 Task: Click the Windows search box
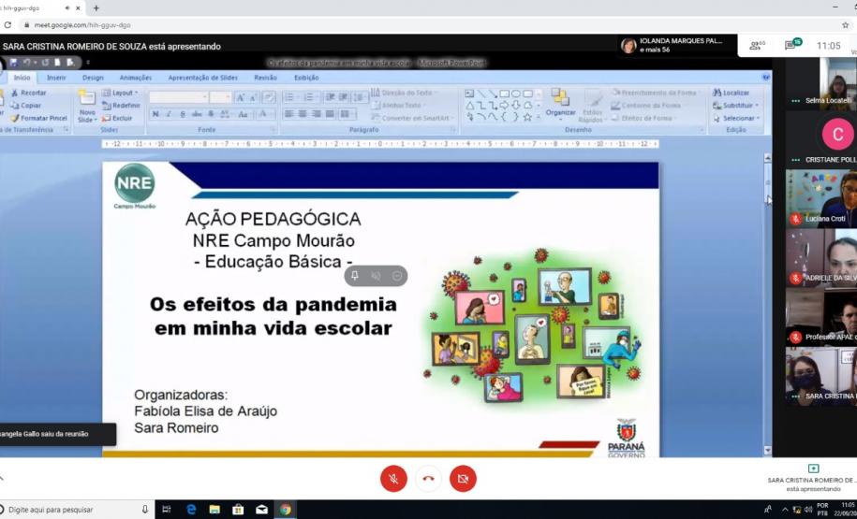pos(77,509)
